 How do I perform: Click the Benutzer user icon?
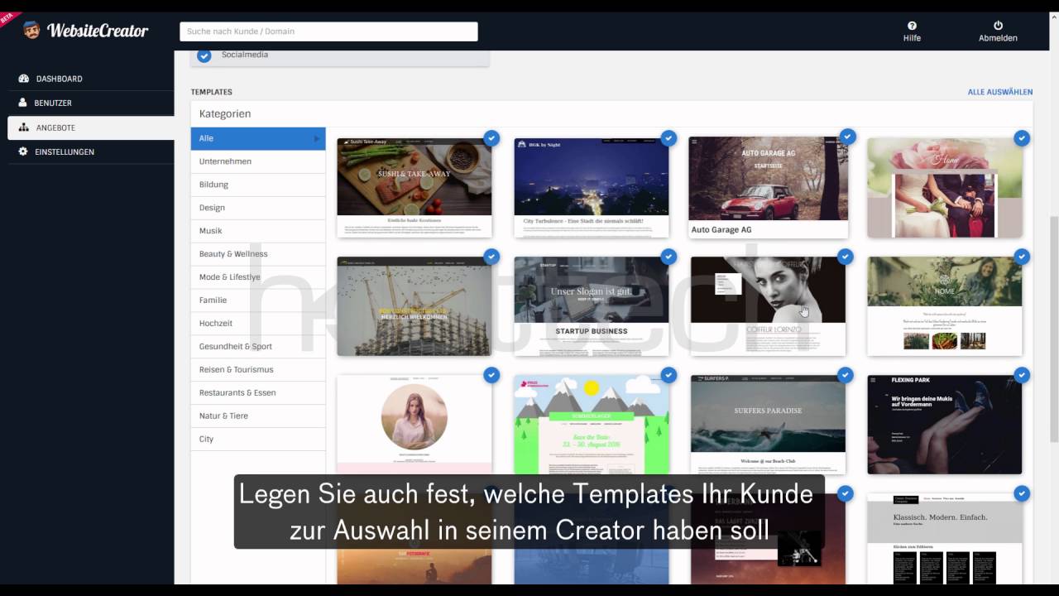tap(23, 103)
